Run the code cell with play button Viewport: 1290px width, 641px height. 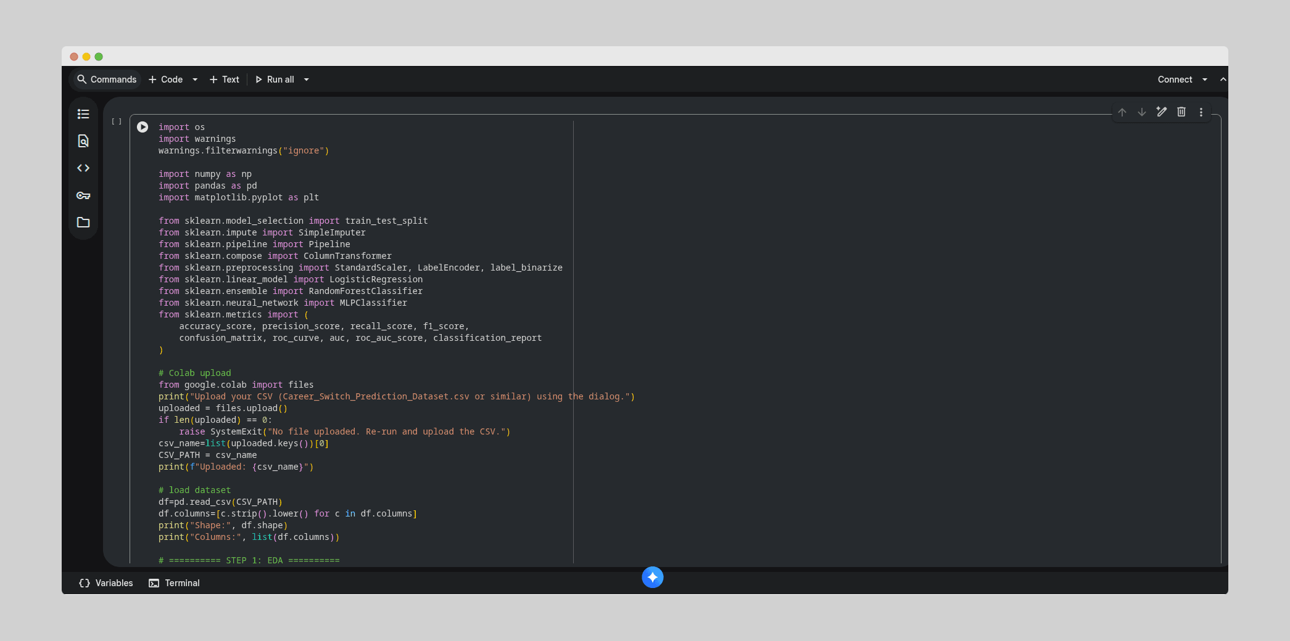(143, 127)
